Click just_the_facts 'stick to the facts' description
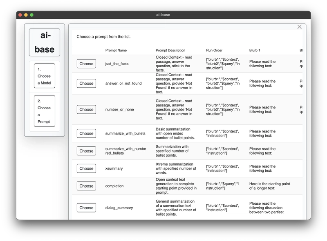Image resolution: width=327 pixels, height=241 pixels. pos(174,64)
